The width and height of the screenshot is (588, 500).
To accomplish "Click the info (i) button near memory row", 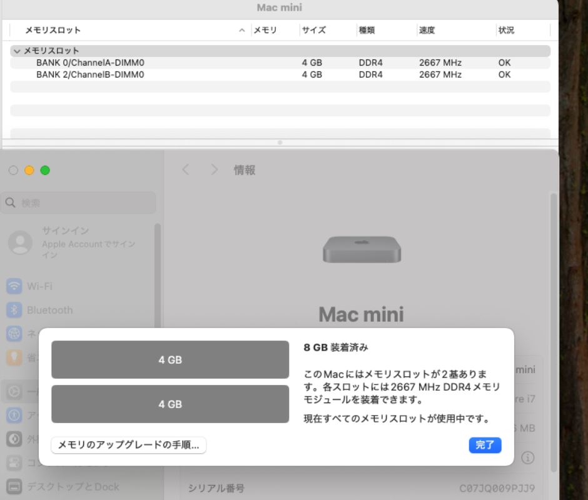I will click(527, 457).
